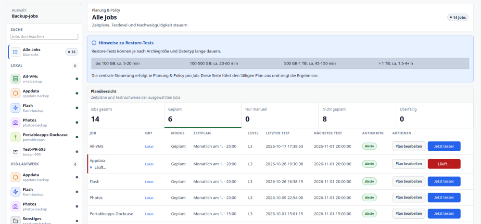Click the schedule text Monatlich am 1. · 15:00

[215, 214]
